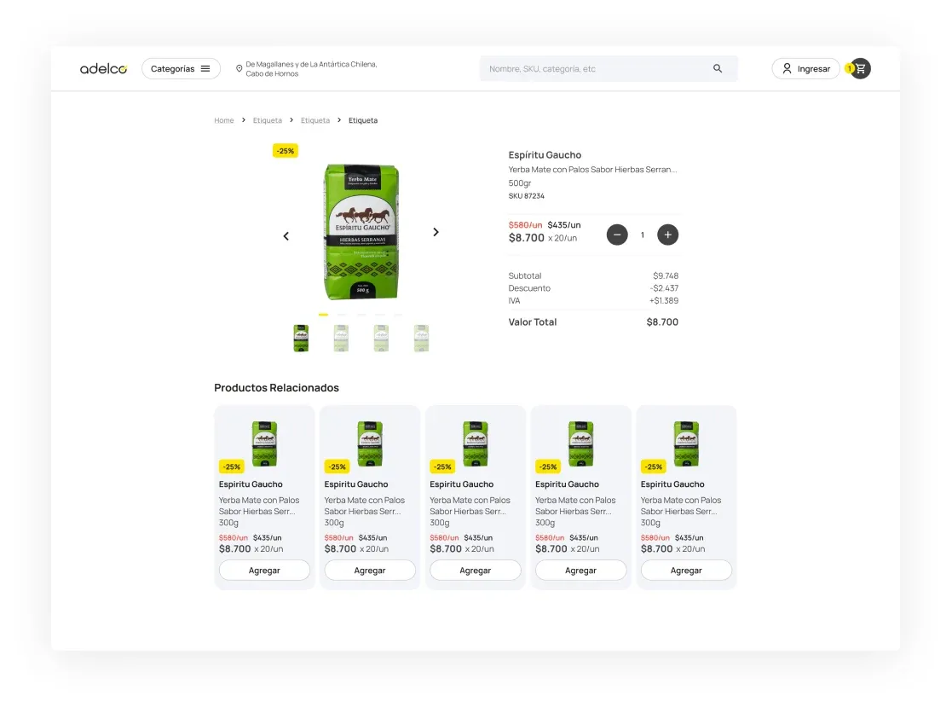Viewport: 952px width, 707px height.
Task: Click the Subtotal value $9.748
Action: point(666,275)
